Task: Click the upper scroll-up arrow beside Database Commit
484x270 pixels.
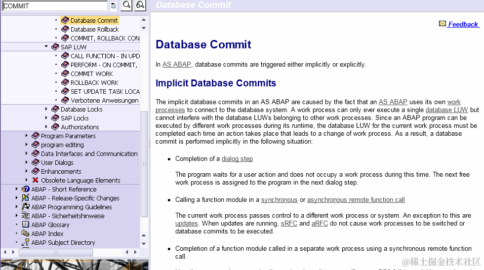Action: pos(144,20)
